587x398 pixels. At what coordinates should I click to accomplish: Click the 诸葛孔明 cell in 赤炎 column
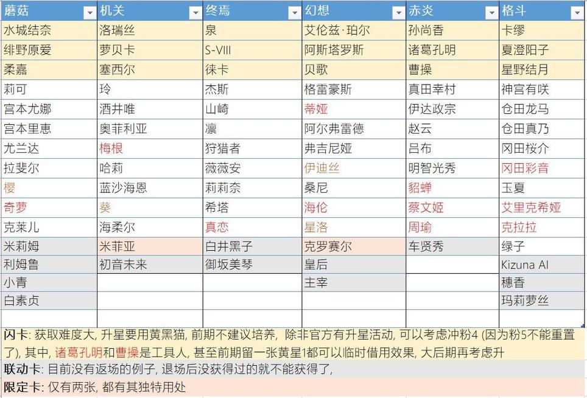[x=452, y=50]
